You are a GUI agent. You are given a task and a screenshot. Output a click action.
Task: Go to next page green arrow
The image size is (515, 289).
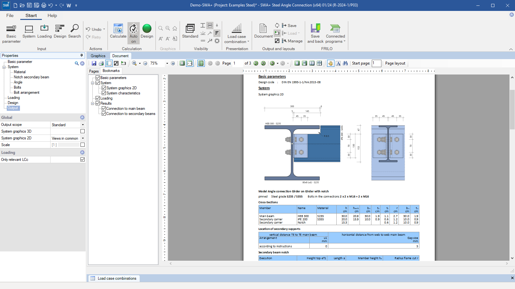pos(256,63)
